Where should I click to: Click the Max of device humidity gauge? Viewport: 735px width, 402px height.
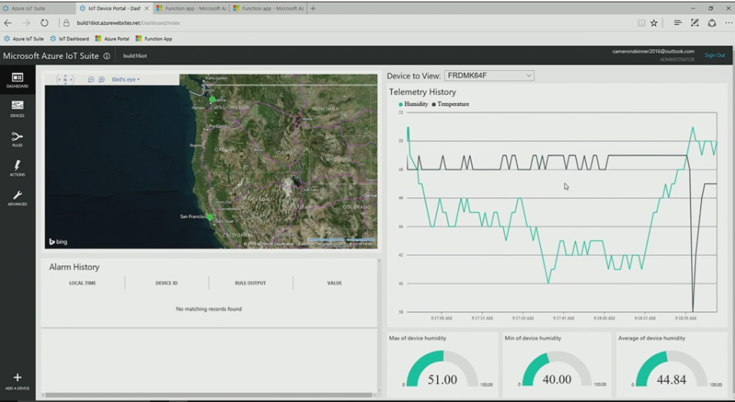442,368
